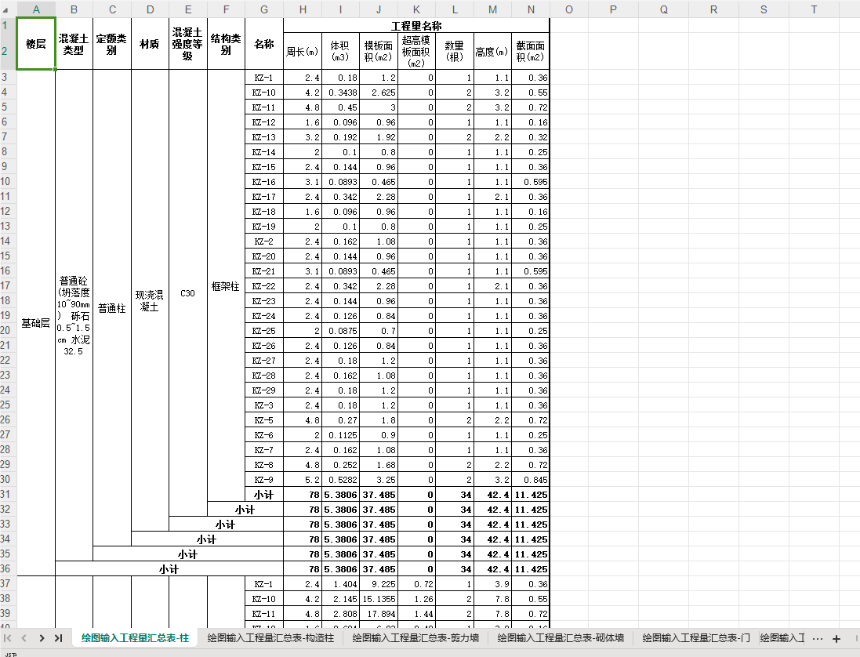Go to the previous sheet arrow
This screenshot has height=657, width=860.
[24, 638]
